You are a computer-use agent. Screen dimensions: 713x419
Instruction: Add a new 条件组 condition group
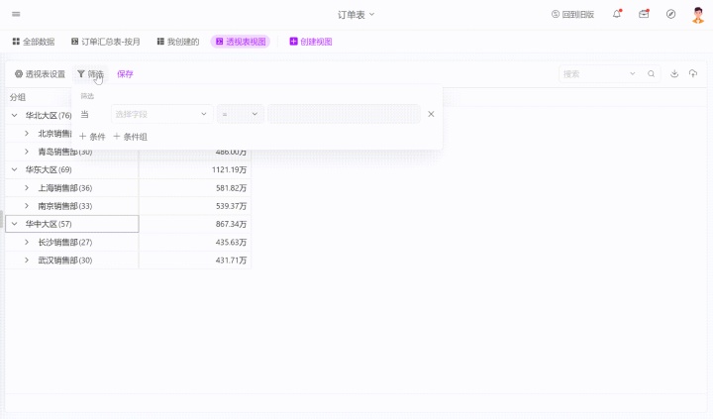point(131,137)
